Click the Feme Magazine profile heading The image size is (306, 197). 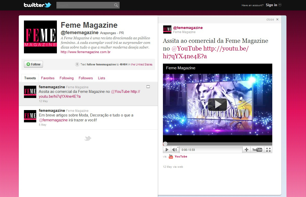pyautogui.click(x=89, y=25)
